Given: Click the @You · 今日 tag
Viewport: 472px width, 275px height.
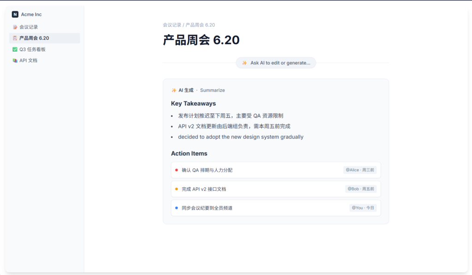Looking at the screenshot, I should pos(363,208).
